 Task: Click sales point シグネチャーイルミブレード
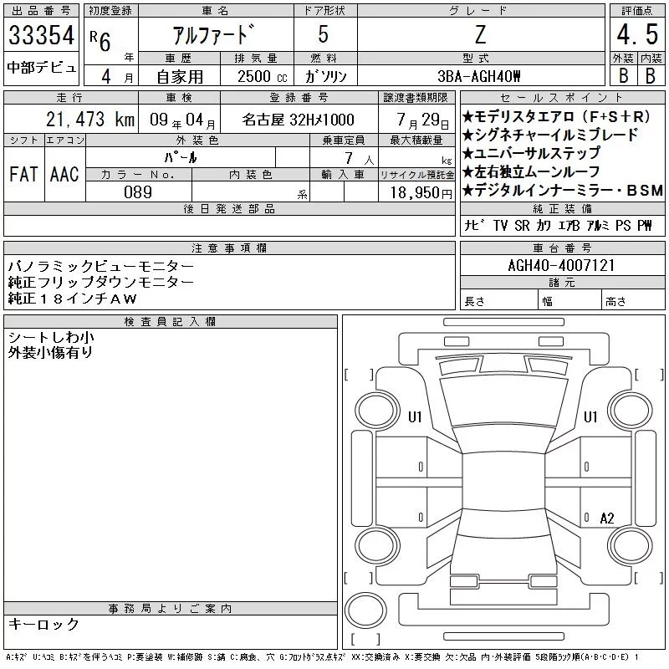550,135
